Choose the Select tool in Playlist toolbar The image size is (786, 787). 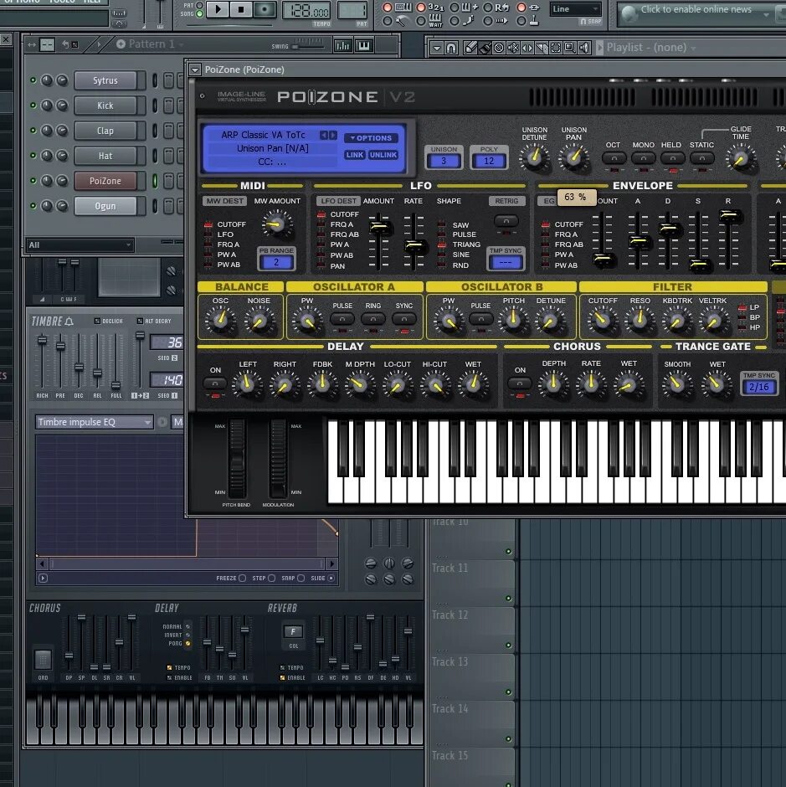pyautogui.click(x=556, y=48)
